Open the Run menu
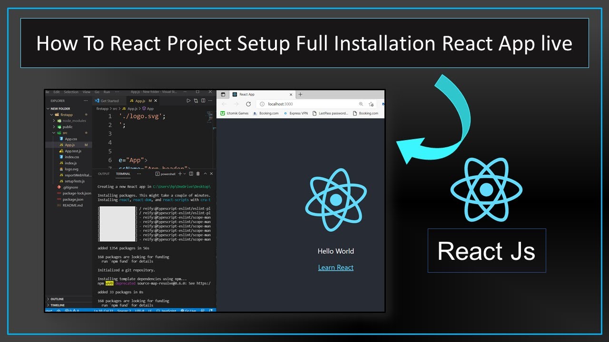Screen dimensions: 609x342 107,92
